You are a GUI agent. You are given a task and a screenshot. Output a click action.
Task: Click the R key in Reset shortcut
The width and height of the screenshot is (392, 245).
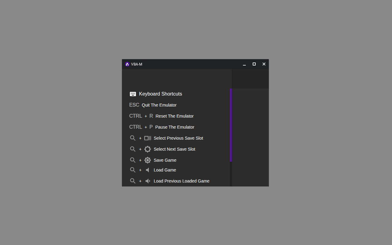(151, 116)
